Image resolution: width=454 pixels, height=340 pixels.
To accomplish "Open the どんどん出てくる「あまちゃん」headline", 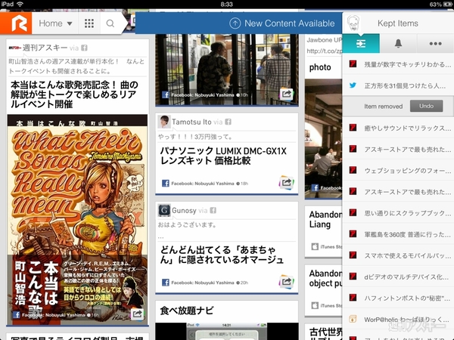I will (222, 255).
